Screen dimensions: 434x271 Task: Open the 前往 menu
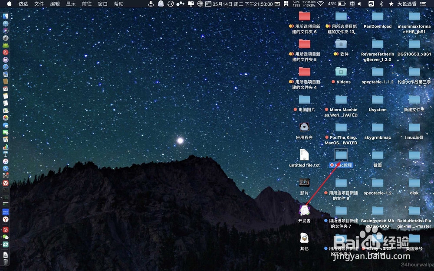coord(86,4)
